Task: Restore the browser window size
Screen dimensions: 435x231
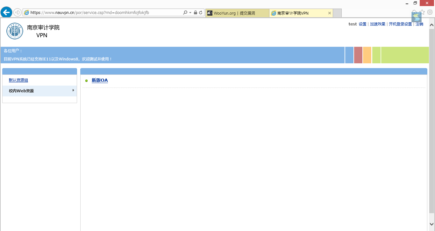Action: (415, 3)
